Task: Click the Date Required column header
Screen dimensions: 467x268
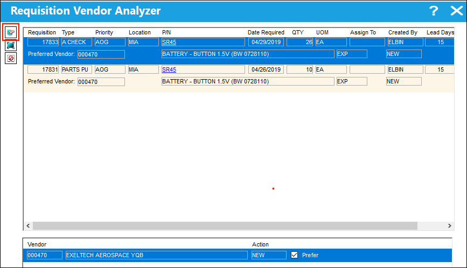Action: [266, 32]
